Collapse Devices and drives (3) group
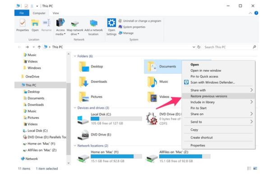 tap(75, 108)
